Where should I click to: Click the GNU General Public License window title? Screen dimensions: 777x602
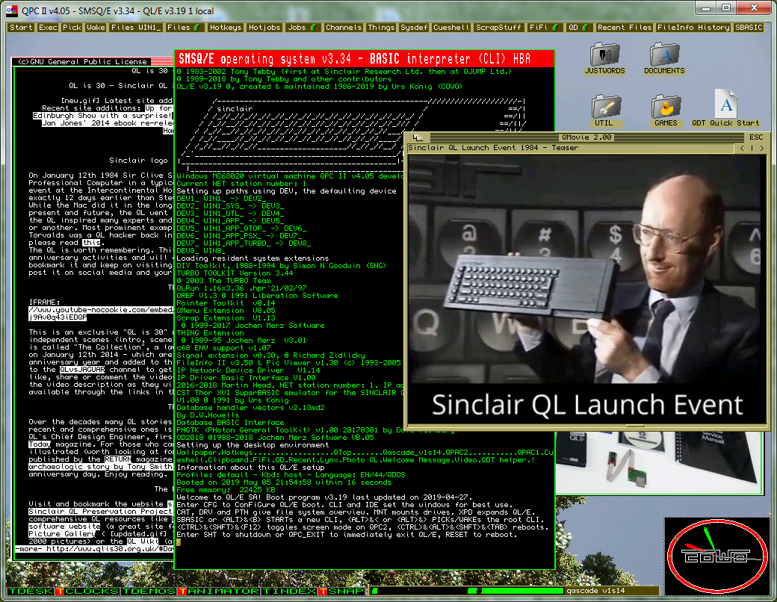pyautogui.click(x=82, y=62)
